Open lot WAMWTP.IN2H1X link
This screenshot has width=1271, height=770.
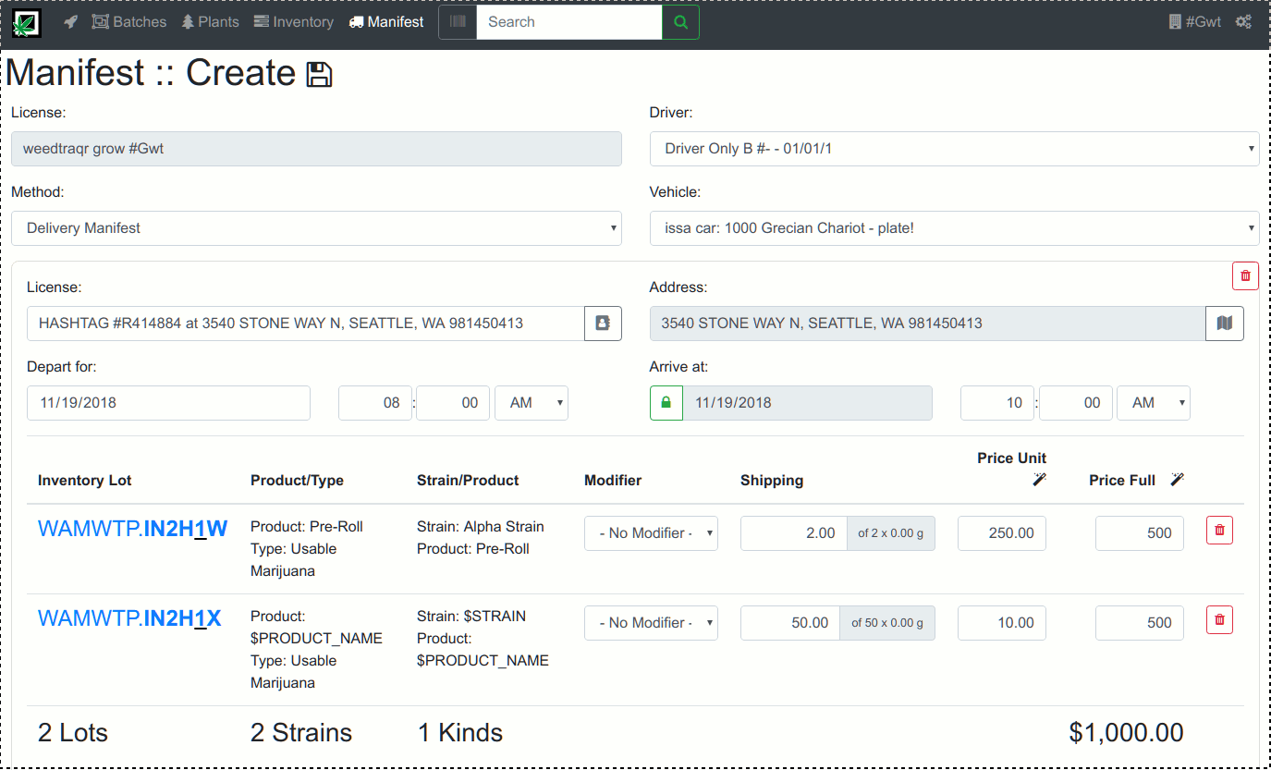[x=129, y=618]
